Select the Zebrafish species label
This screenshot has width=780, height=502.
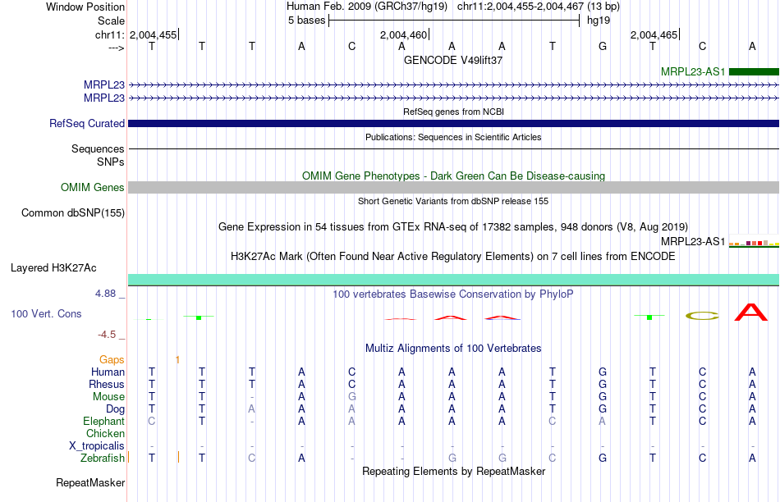pos(102,458)
